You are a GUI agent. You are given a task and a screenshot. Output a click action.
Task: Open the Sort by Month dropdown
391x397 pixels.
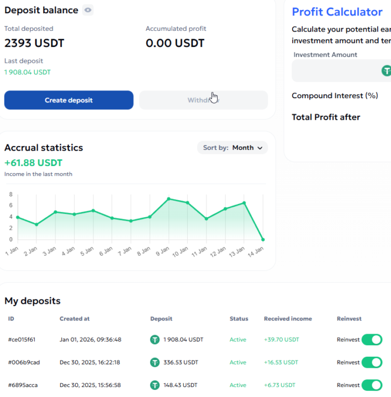coord(233,148)
